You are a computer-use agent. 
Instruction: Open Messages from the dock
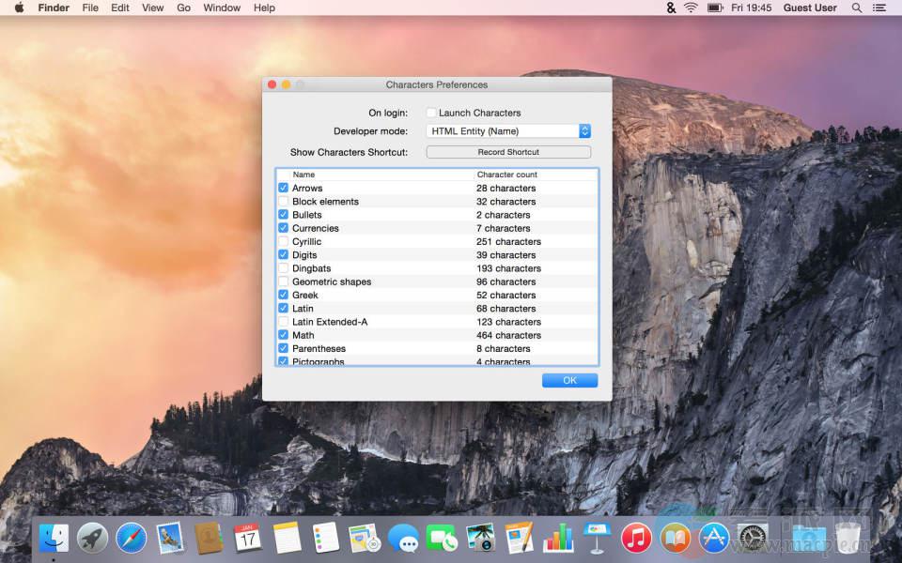403,538
